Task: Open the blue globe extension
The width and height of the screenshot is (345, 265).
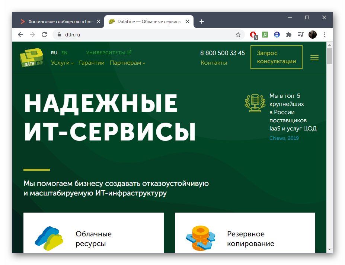Action: pyautogui.click(x=277, y=35)
